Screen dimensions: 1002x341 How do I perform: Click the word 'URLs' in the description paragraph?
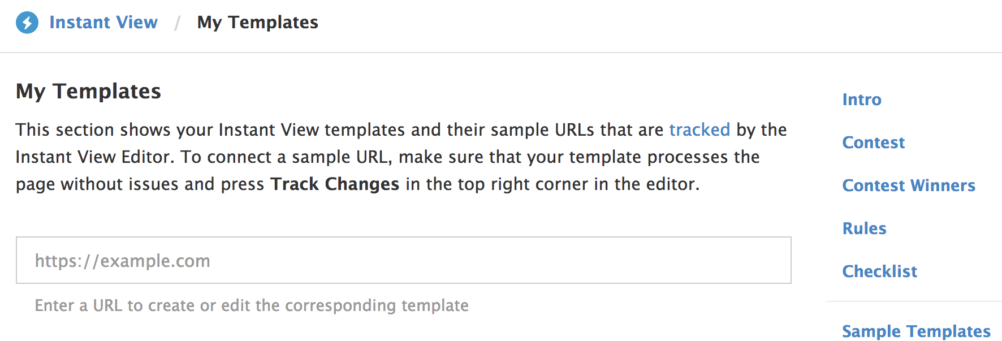click(574, 130)
